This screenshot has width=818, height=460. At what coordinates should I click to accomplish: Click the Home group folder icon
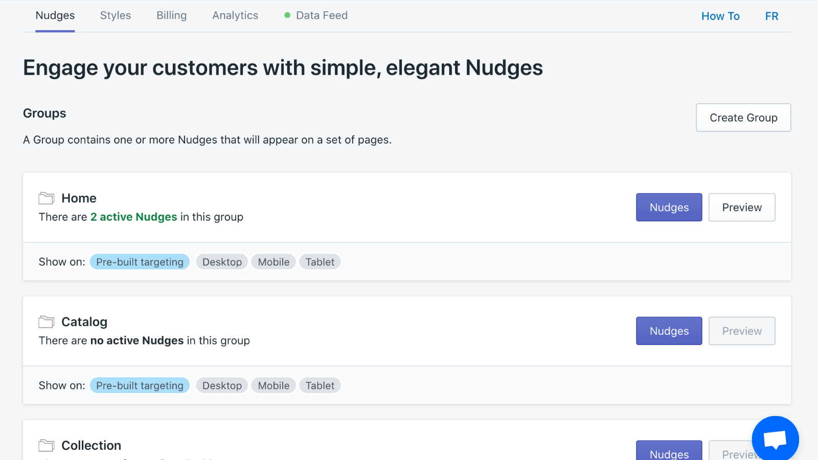pos(46,198)
